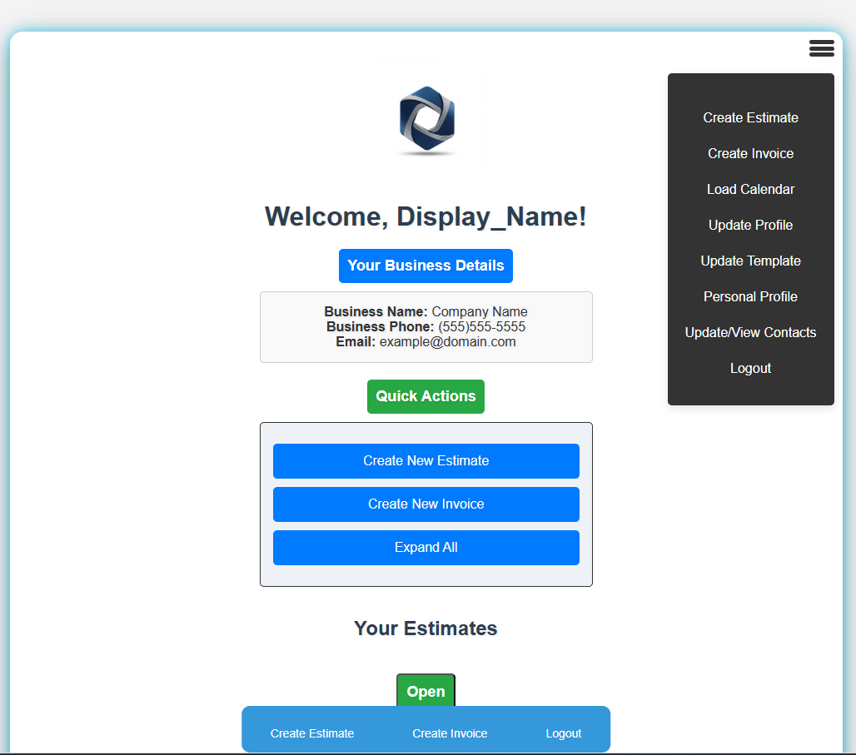The height and width of the screenshot is (755, 856).
Task: Select Create Invoice in side menu
Action: pos(750,153)
